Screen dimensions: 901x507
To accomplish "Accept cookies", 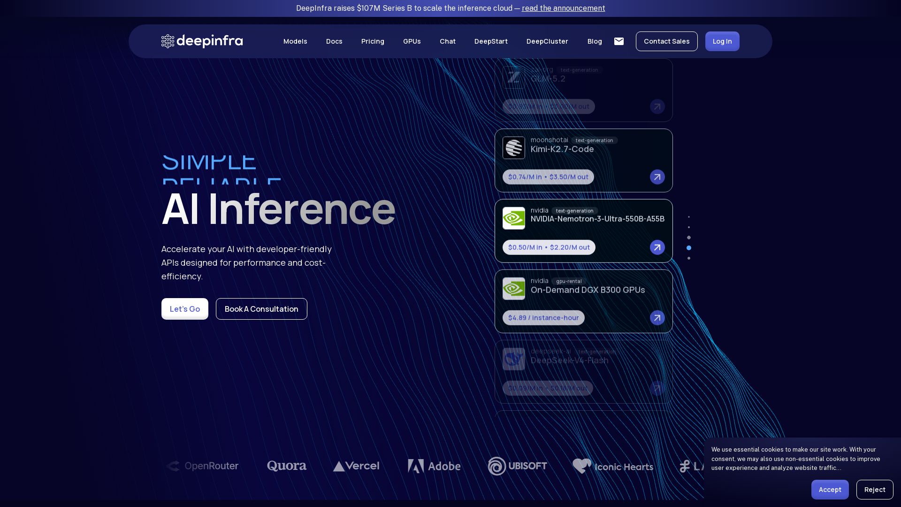I will [x=830, y=490].
